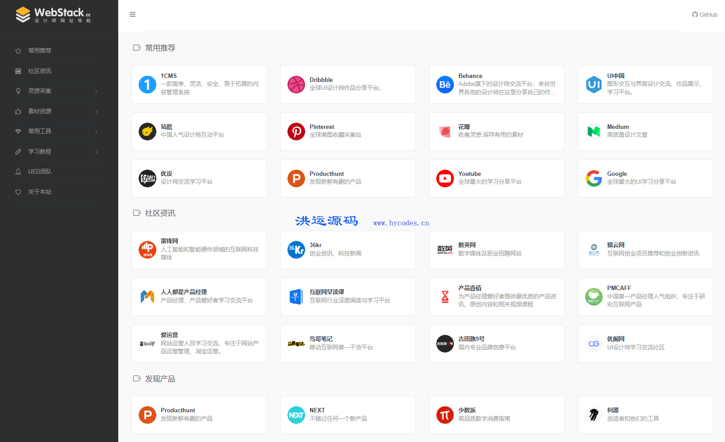Click the pencil icon beside 学习教程

point(18,152)
